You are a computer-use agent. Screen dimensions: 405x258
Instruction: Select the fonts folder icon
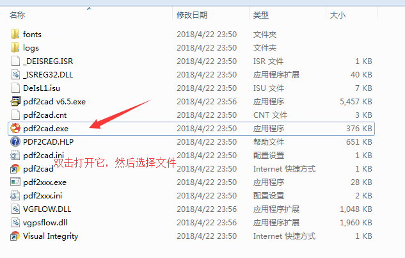[15, 34]
